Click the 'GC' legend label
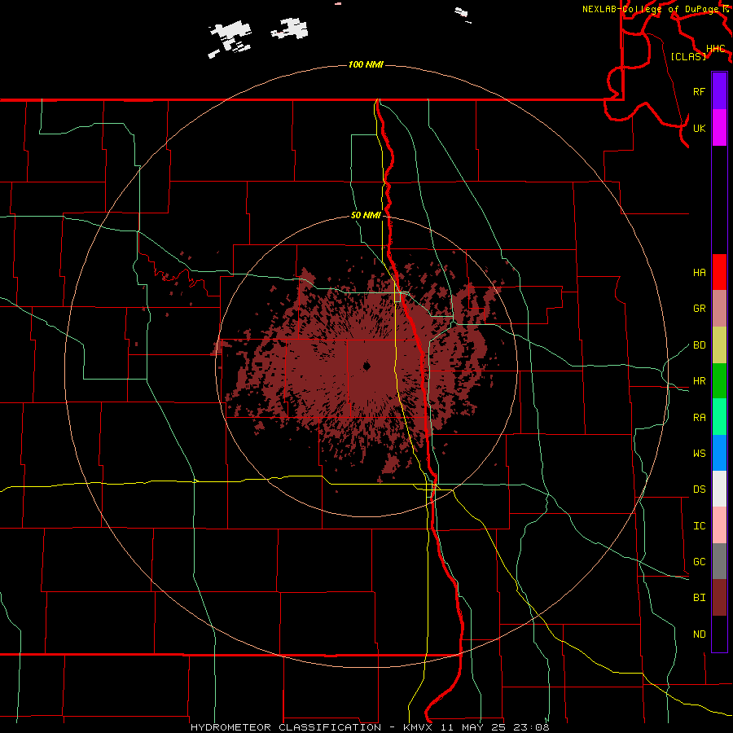This screenshot has width=733, height=733. [x=699, y=561]
